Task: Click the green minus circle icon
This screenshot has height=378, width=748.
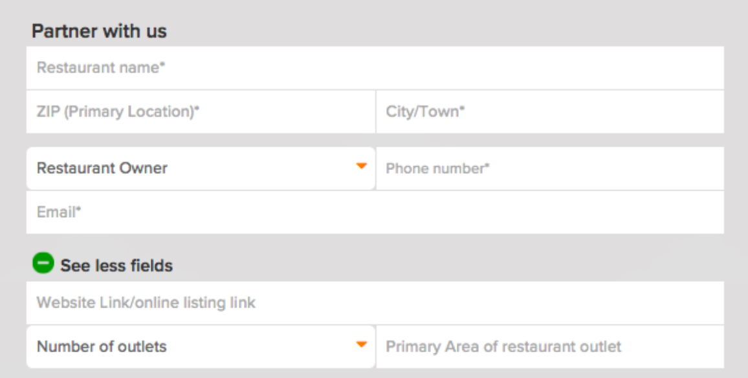Action: (x=43, y=263)
